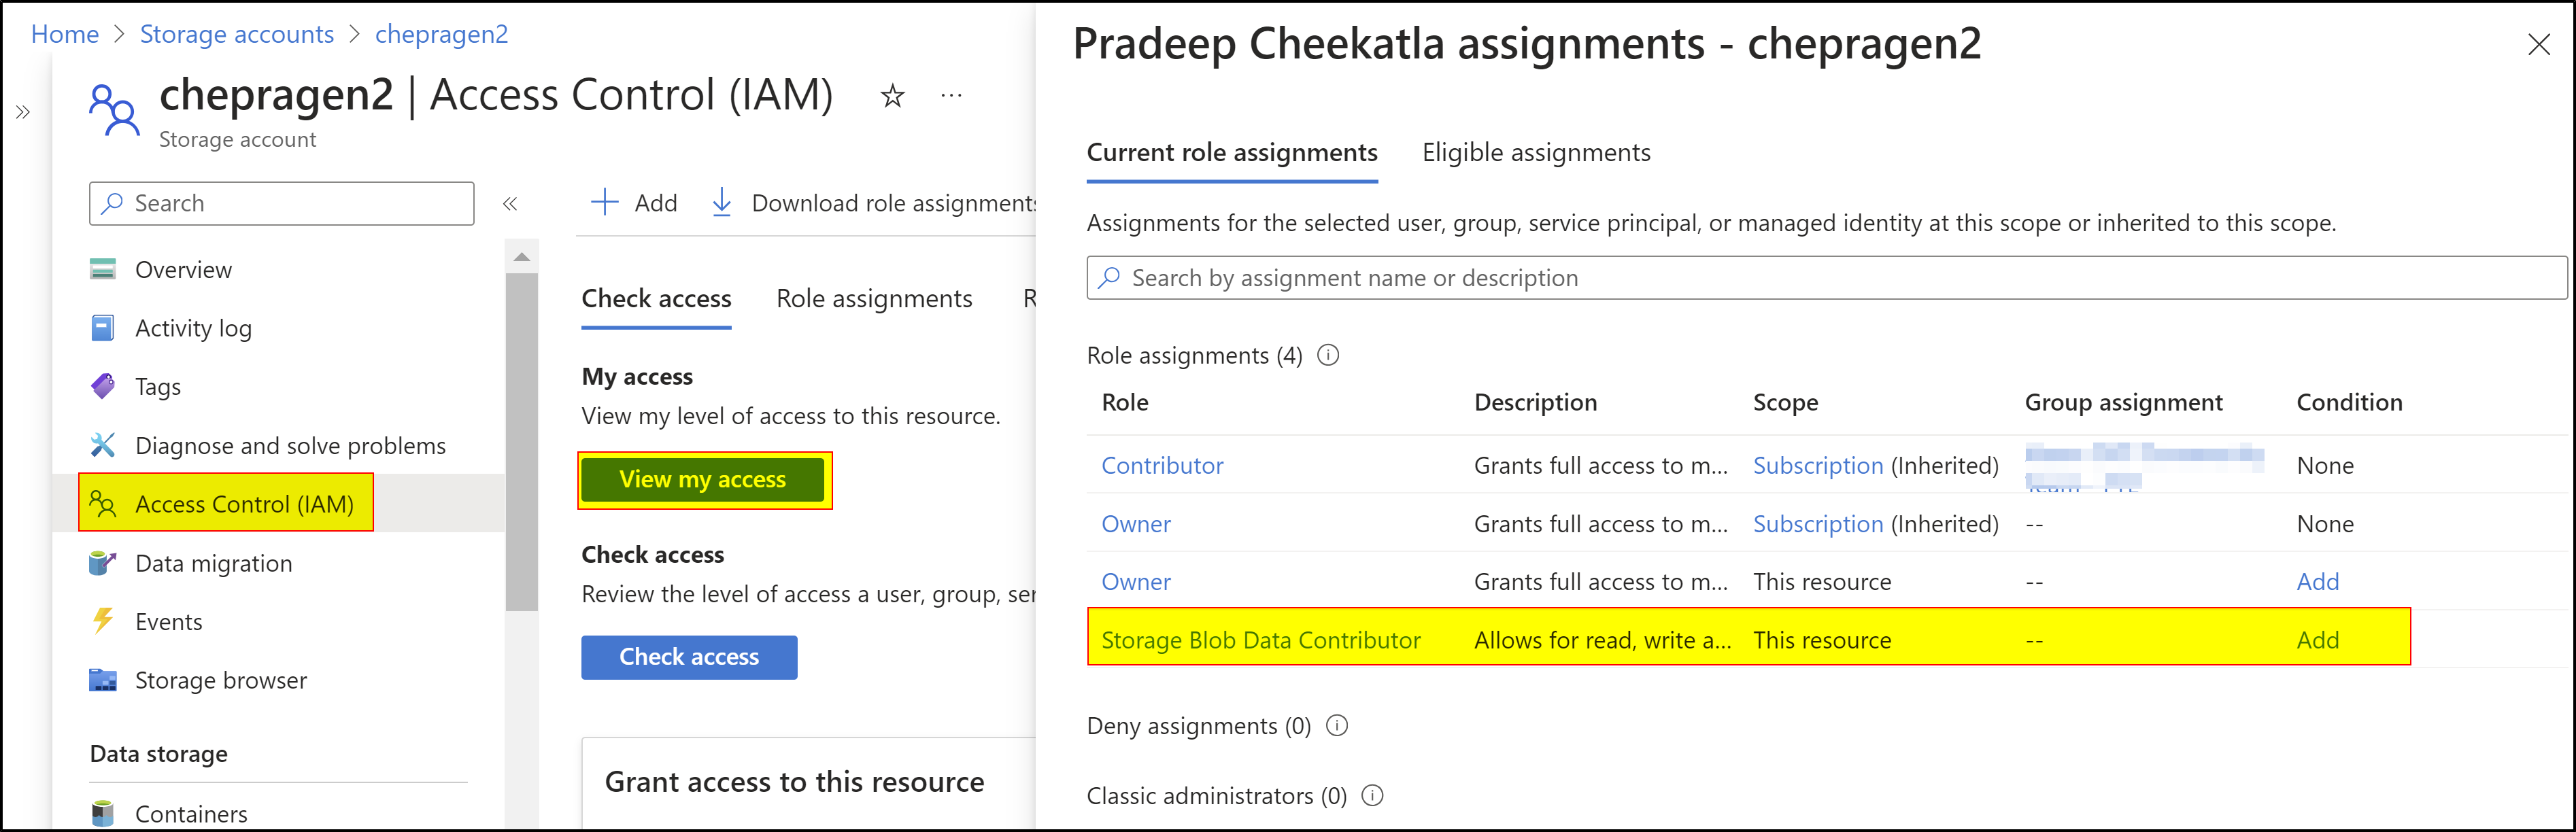Image resolution: width=2576 pixels, height=832 pixels.
Task: Switch to Eligible assignments tab
Action: (x=1536, y=152)
